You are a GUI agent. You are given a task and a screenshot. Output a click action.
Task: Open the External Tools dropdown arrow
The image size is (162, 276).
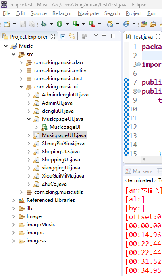tap(100, 24)
